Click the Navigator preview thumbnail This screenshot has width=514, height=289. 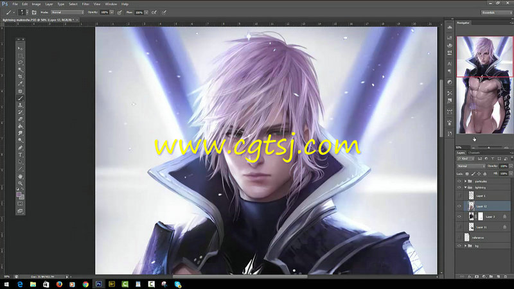[484, 85]
